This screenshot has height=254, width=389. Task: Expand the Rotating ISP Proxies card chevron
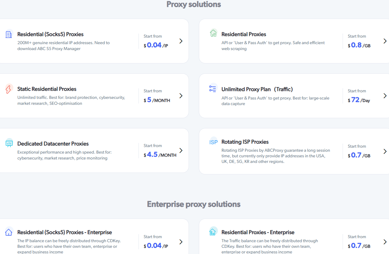tap(385, 151)
